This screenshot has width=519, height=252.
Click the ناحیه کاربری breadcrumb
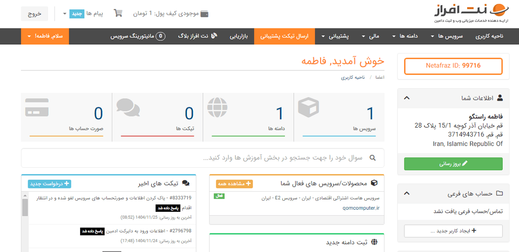(x=353, y=77)
